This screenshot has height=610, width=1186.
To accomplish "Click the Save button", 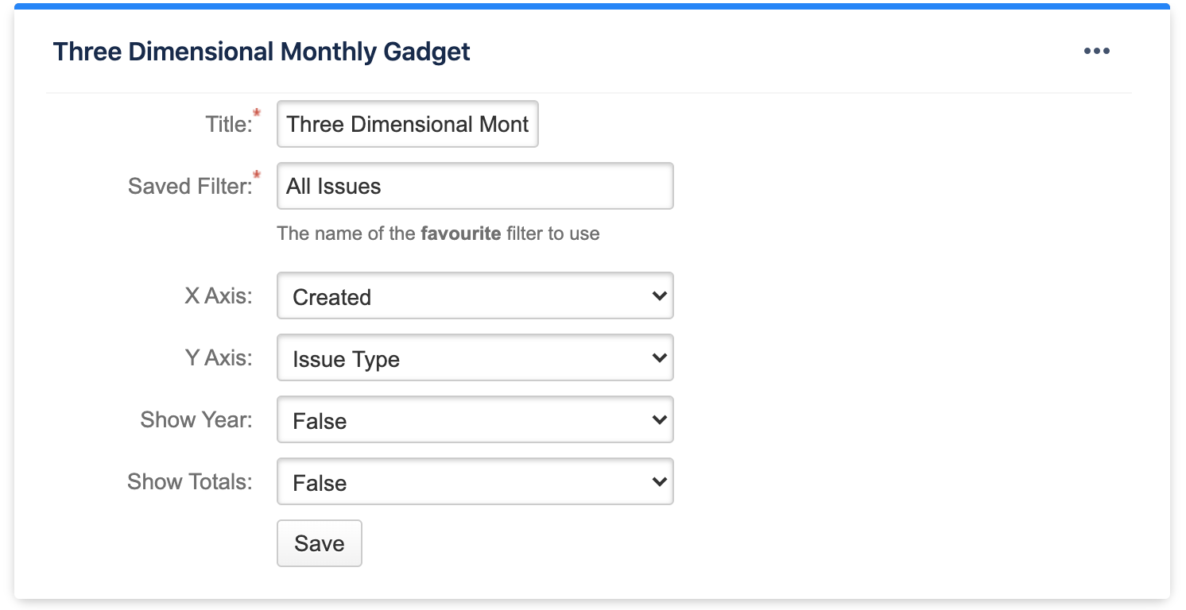I will click(x=320, y=543).
